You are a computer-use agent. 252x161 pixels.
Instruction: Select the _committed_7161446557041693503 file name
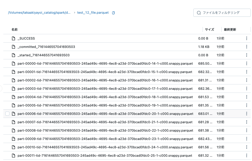pyautogui.click(x=46, y=47)
